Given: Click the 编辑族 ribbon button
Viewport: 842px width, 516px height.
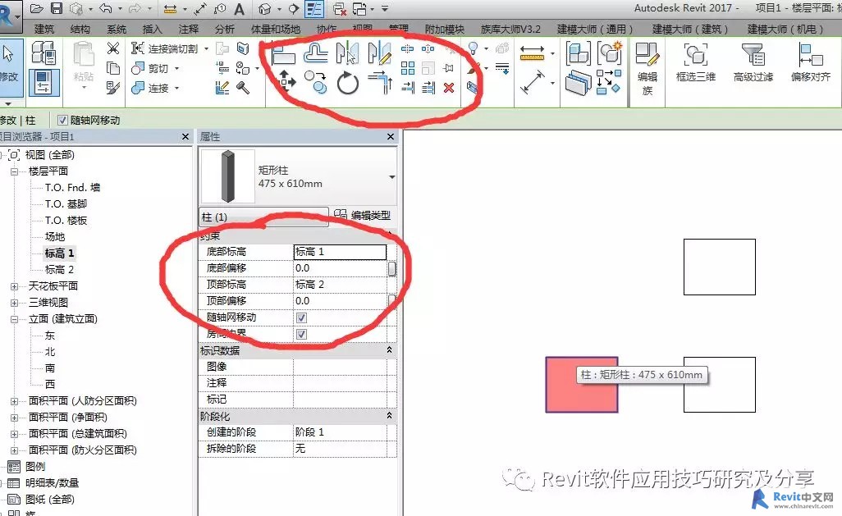Looking at the screenshot, I should click(648, 68).
